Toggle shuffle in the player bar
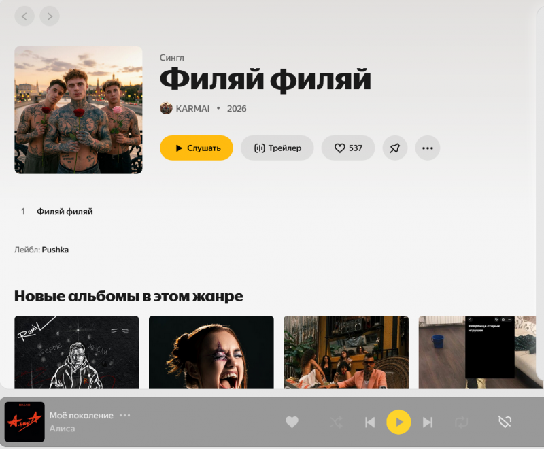Viewport: 544px width, 449px height. point(336,422)
